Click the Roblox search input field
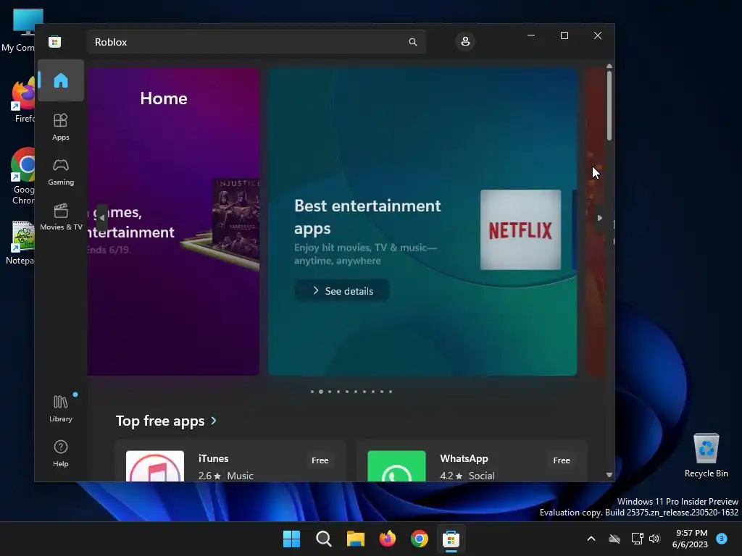 (256, 42)
